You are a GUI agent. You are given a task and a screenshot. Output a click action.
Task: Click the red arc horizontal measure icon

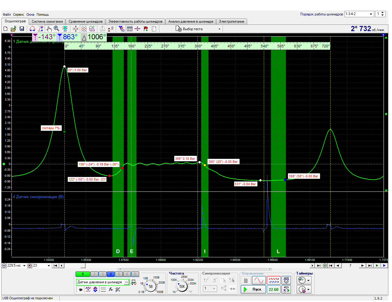point(32,29)
